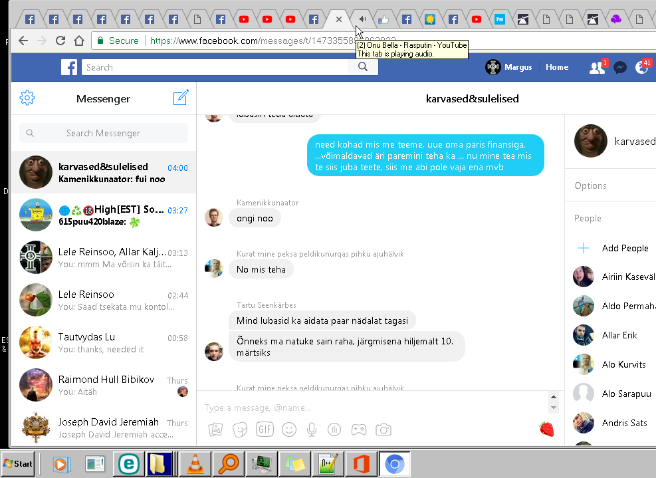Click Kamenikkunaator's avatar beside 'ongi noo'
This screenshot has height=478, width=656.
[214, 217]
